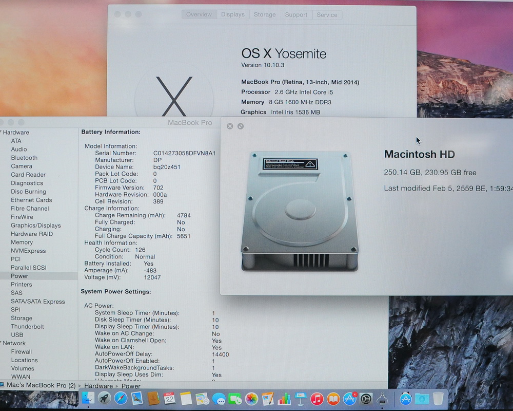Click Mac's MacBook Pro (2) in path bar
This screenshot has width=513, height=411.
41,385
